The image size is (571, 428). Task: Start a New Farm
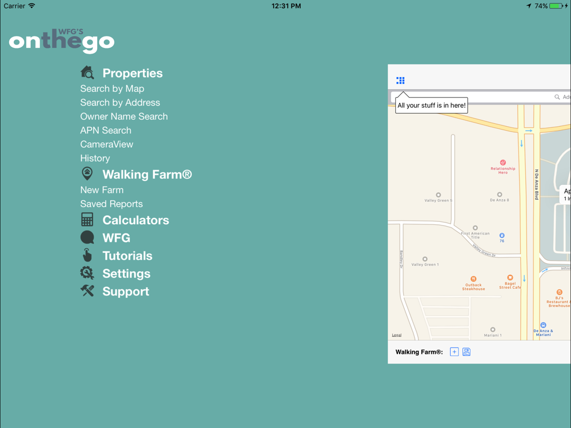click(102, 190)
